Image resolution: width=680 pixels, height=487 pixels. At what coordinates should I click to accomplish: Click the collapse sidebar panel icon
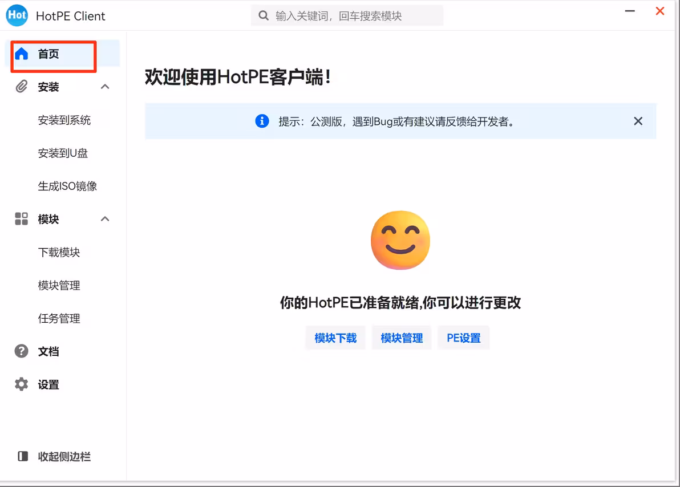point(23,456)
